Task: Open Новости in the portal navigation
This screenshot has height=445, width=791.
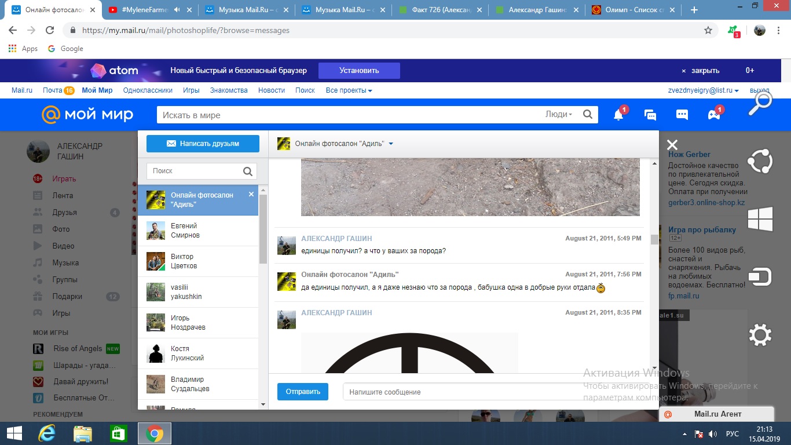Action: coord(272,90)
